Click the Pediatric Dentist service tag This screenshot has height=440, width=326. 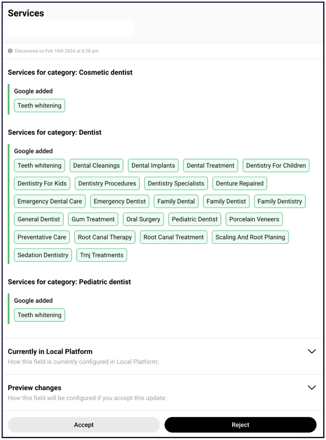pos(195,219)
